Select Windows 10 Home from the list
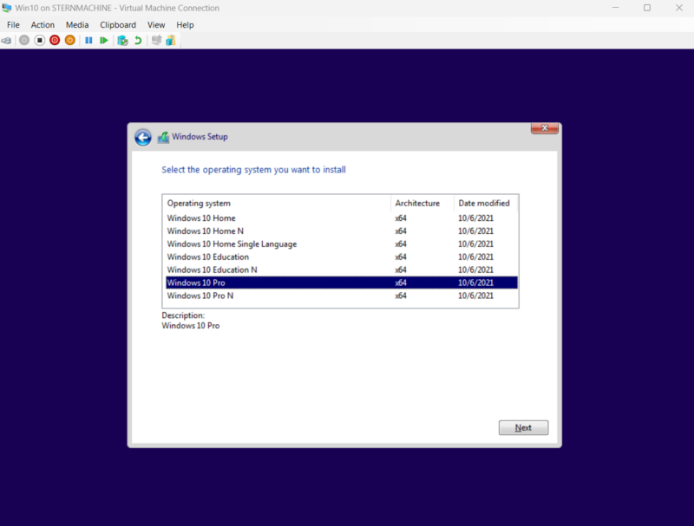Image resolution: width=694 pixels, height=526 pixels. coord(341,218)
